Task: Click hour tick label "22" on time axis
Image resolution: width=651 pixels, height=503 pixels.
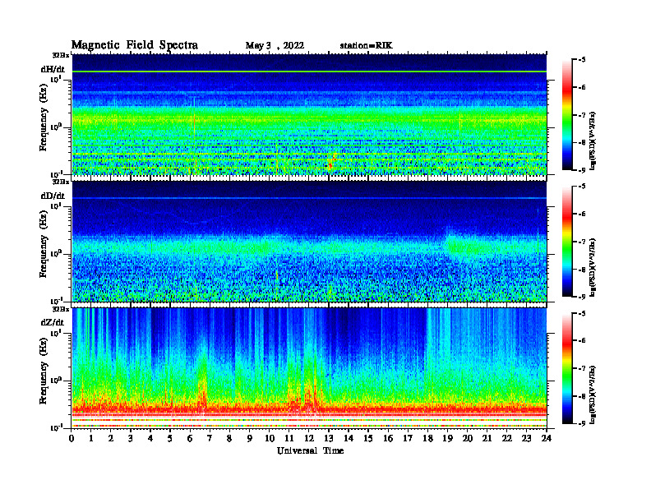Action: [x=506, y=439]
